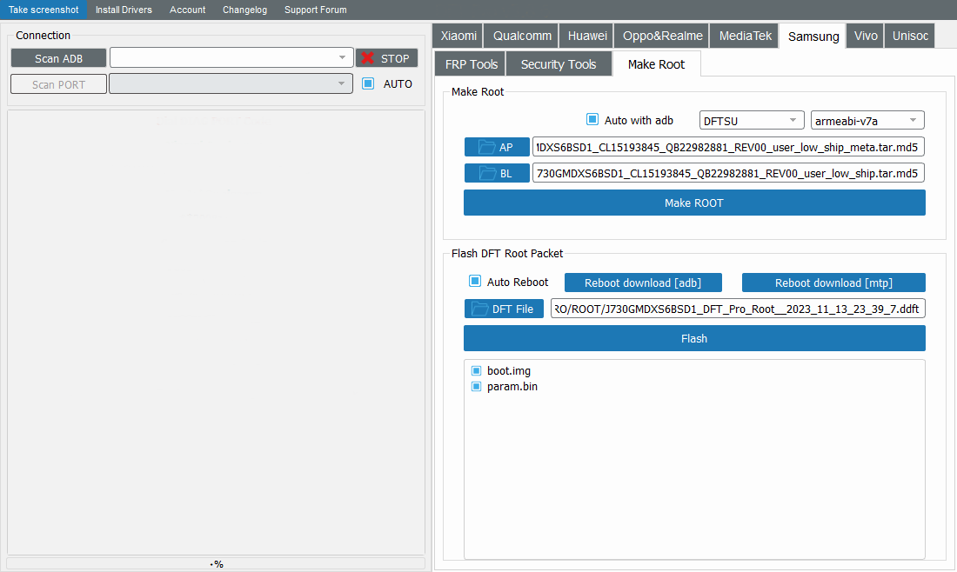Toggle Auto Reboot checkbox

(475, 281)
